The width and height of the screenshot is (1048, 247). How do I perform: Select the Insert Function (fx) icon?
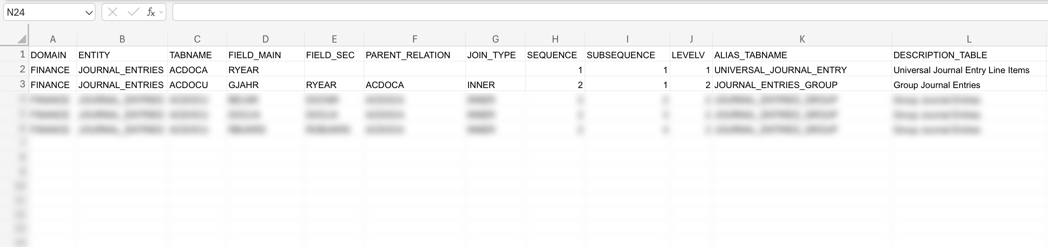pyautogui.click(x=151, y=12)
